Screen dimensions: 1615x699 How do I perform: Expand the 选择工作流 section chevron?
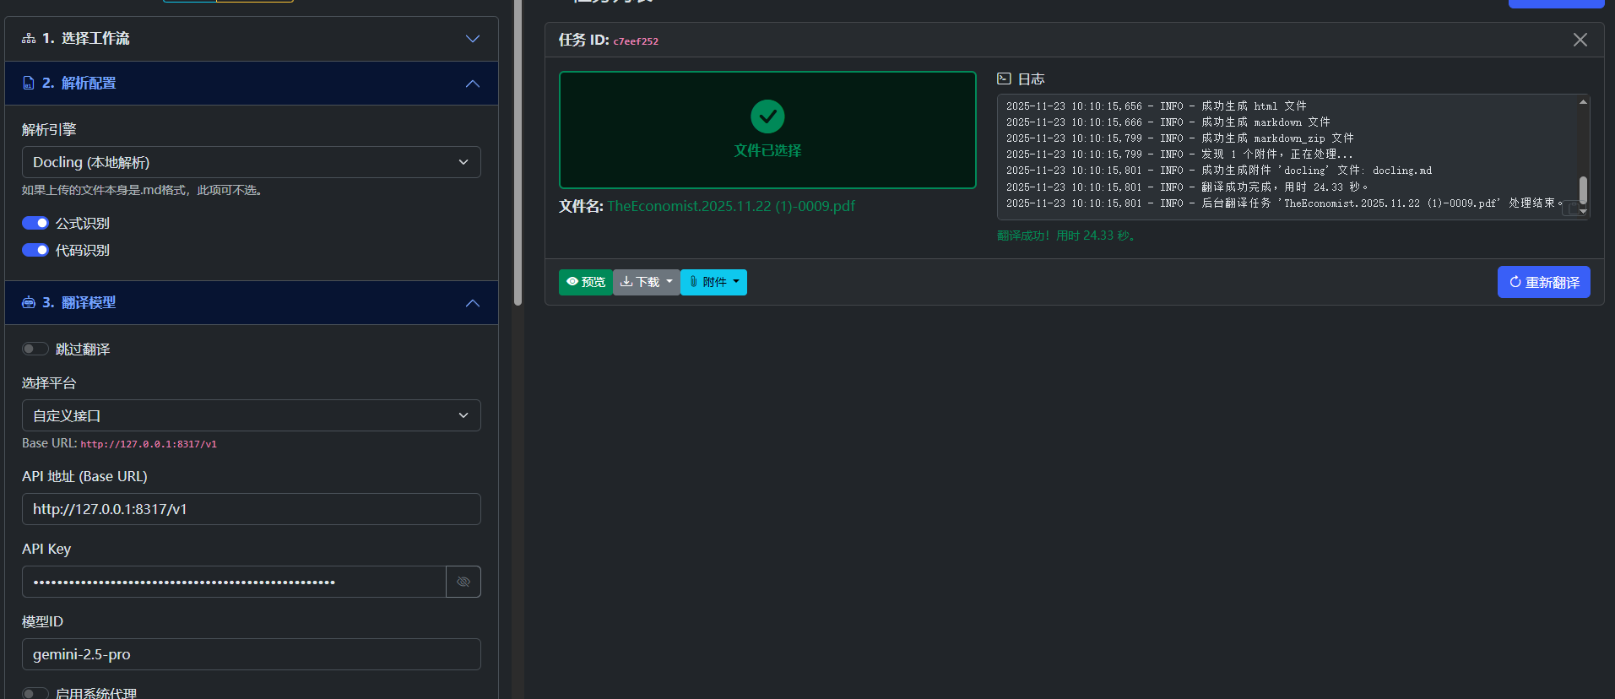472,39
